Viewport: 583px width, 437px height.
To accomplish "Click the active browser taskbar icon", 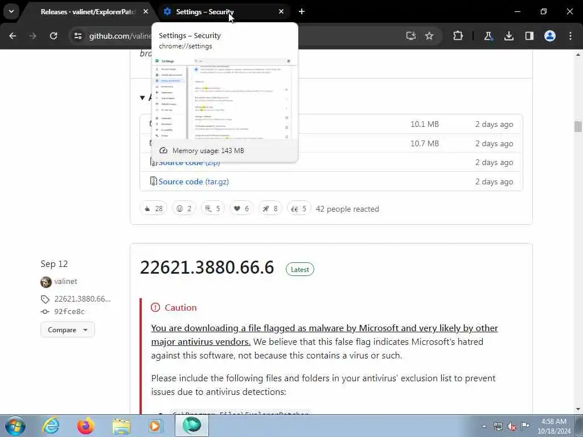I will pos(192,426).
